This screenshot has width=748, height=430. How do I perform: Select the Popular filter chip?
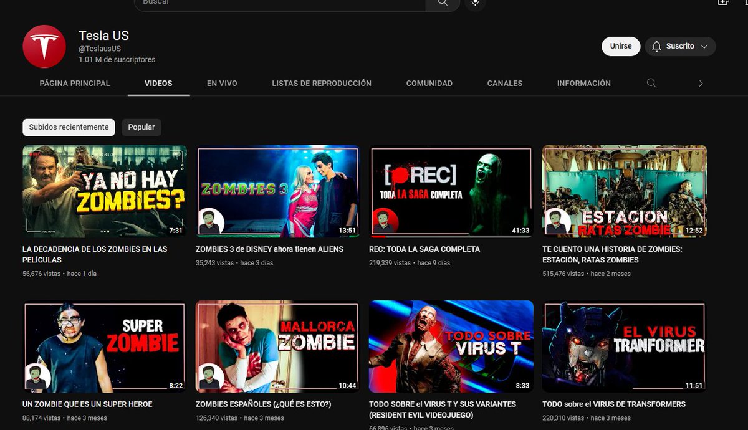pyautogui.click(x=141, y=127)
